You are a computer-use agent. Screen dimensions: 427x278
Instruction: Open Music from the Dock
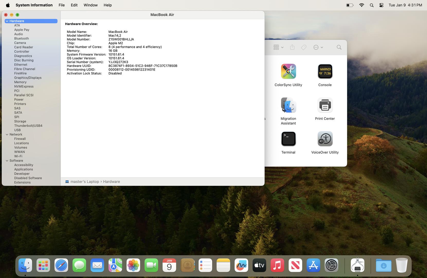point(277,265)
